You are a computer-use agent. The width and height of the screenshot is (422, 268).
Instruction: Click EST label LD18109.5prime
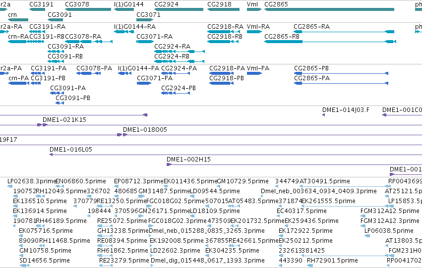(x=215, y=211)
